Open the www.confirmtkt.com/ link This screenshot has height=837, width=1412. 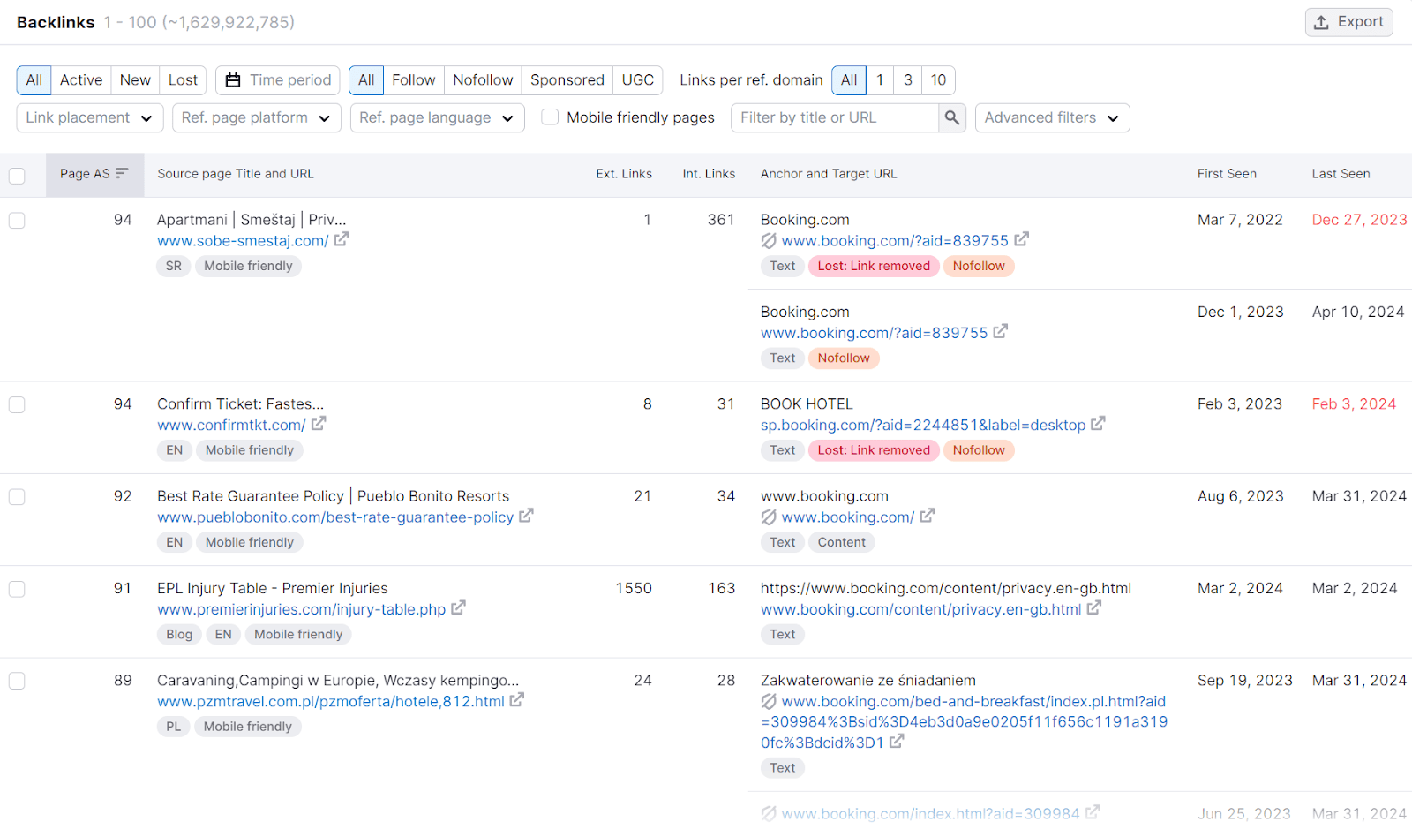(x=231, y=425)
